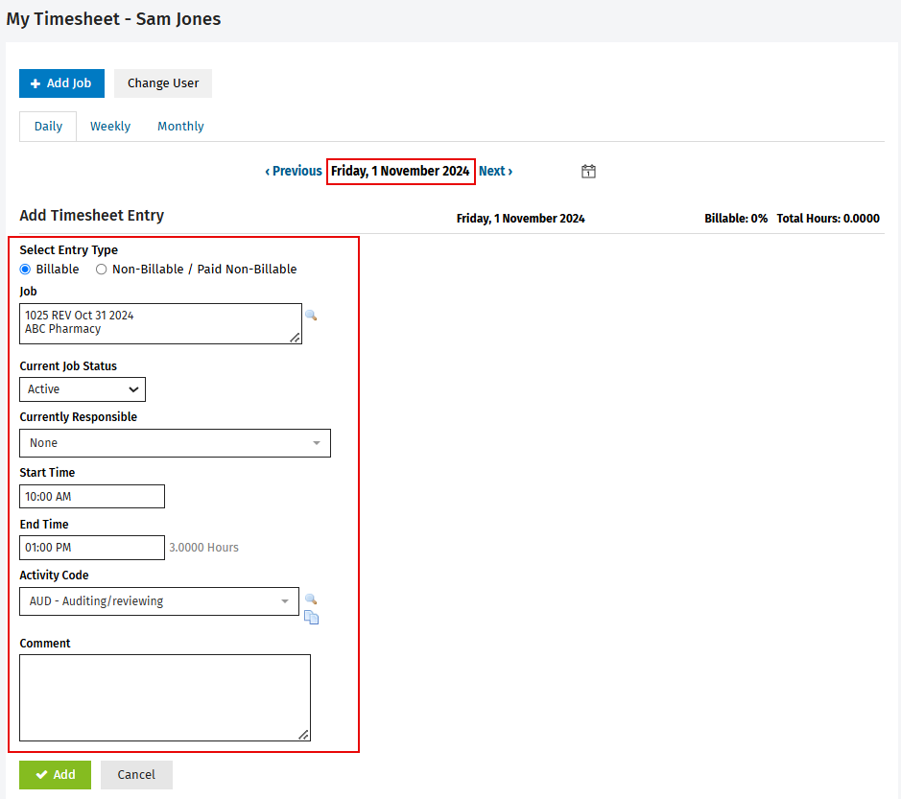Image resolution: width=901 pixels, height=799 pixels.
Task: Click the job search magnifier icon
Action: point(311,315)
